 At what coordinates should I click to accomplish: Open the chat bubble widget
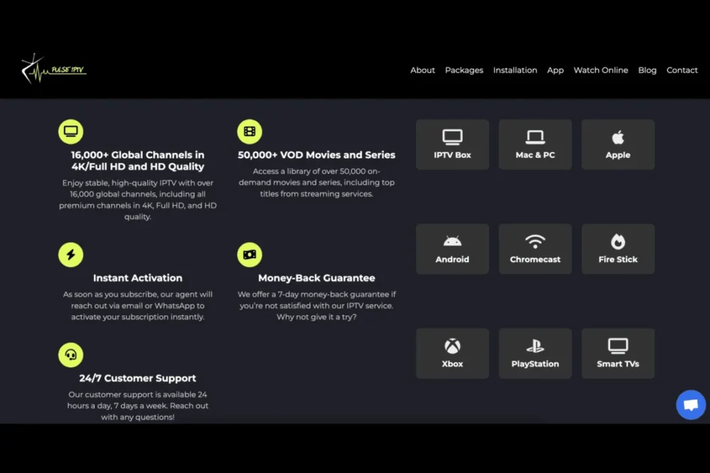tap(690, 405)
